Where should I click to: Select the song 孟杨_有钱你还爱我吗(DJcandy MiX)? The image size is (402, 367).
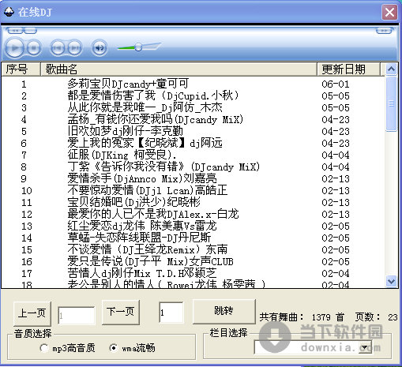pos(155,119)
